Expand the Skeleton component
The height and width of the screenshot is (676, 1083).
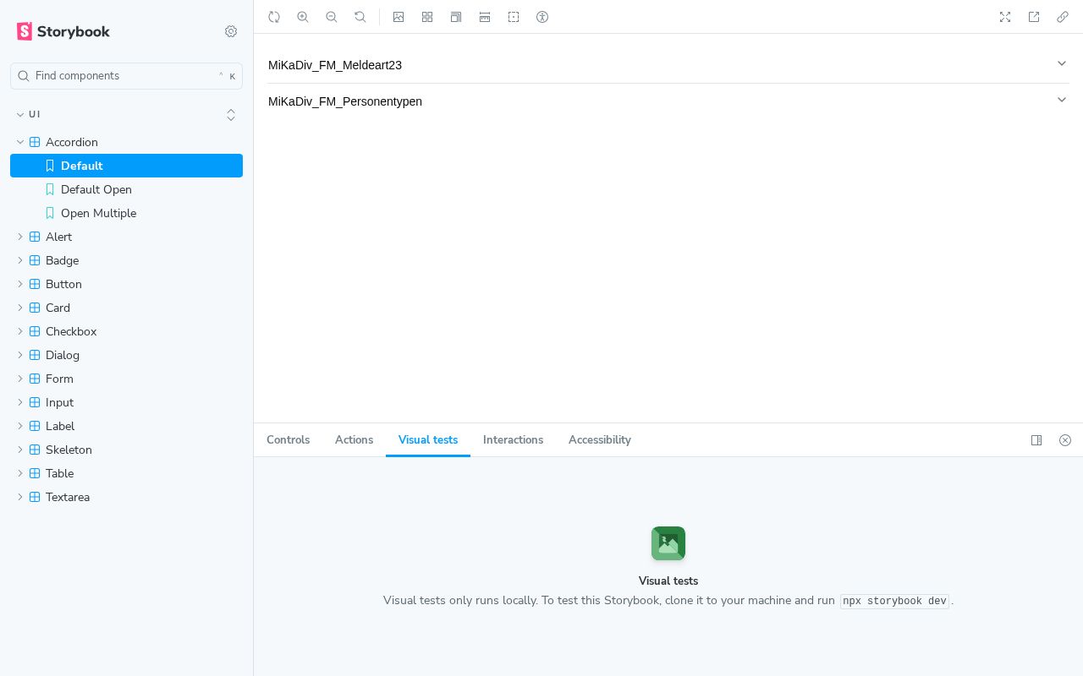click(126, 450)
